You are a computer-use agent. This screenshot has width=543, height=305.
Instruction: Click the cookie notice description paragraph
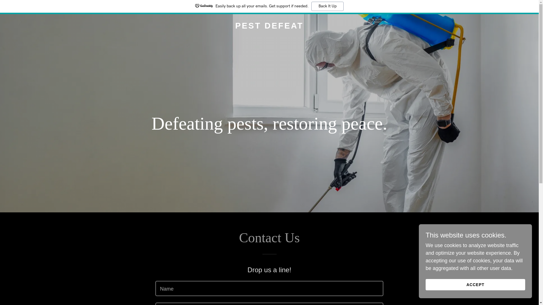pos(474,257)
